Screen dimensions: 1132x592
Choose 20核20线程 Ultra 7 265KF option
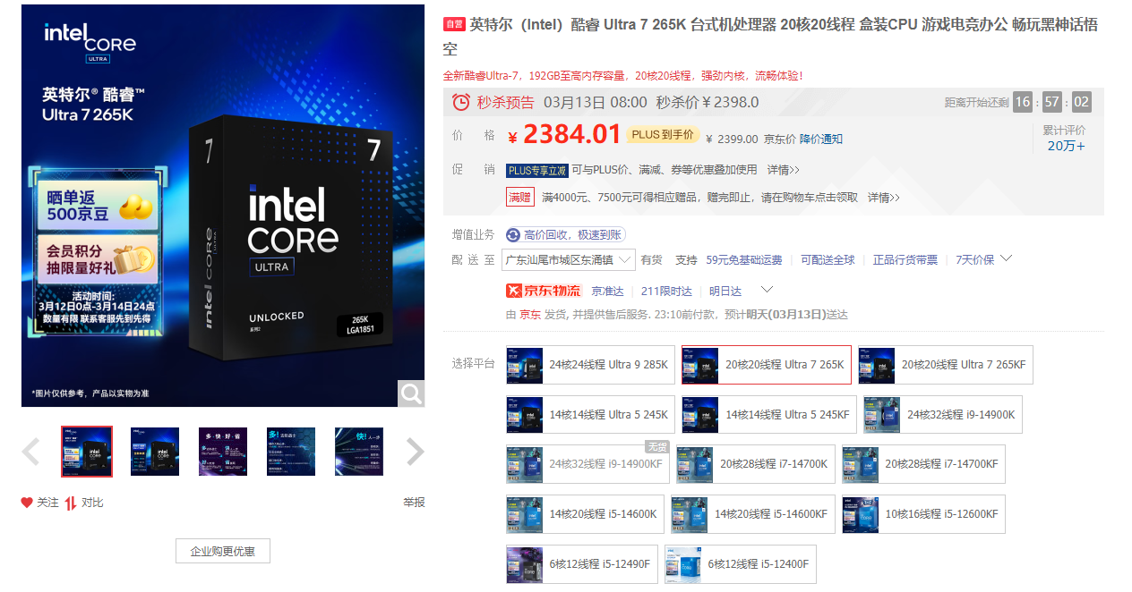pyautogui.click(x=946, y=365)
